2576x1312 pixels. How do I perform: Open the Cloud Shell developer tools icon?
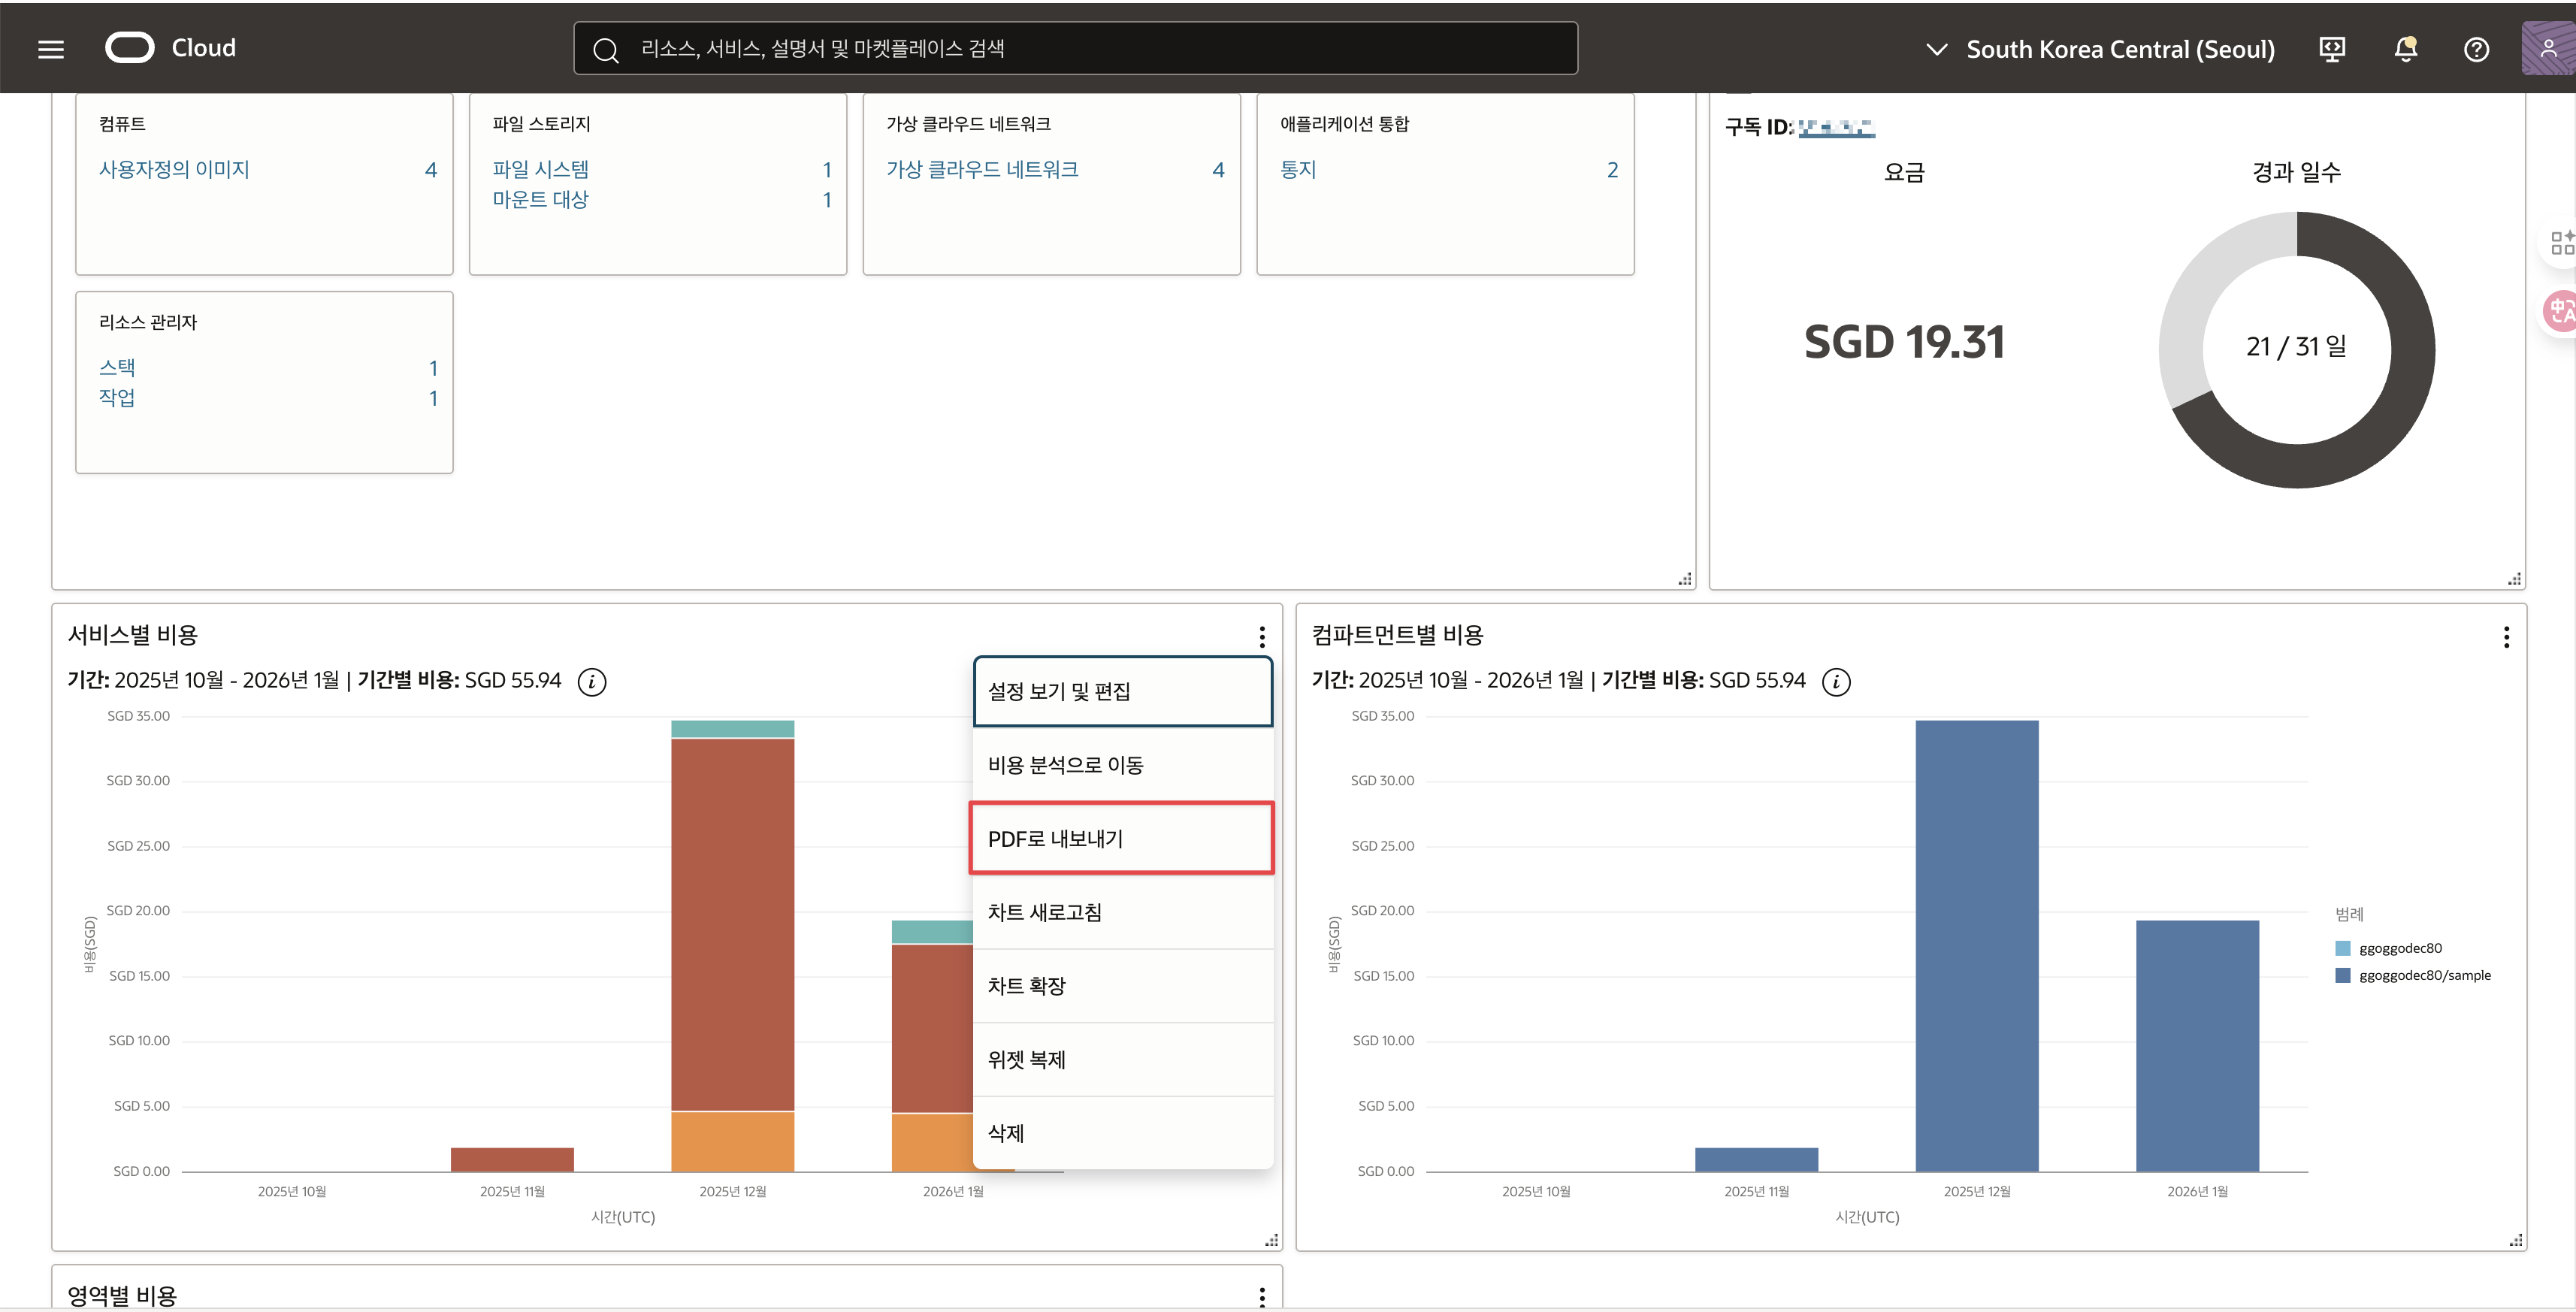[2331, 49]
